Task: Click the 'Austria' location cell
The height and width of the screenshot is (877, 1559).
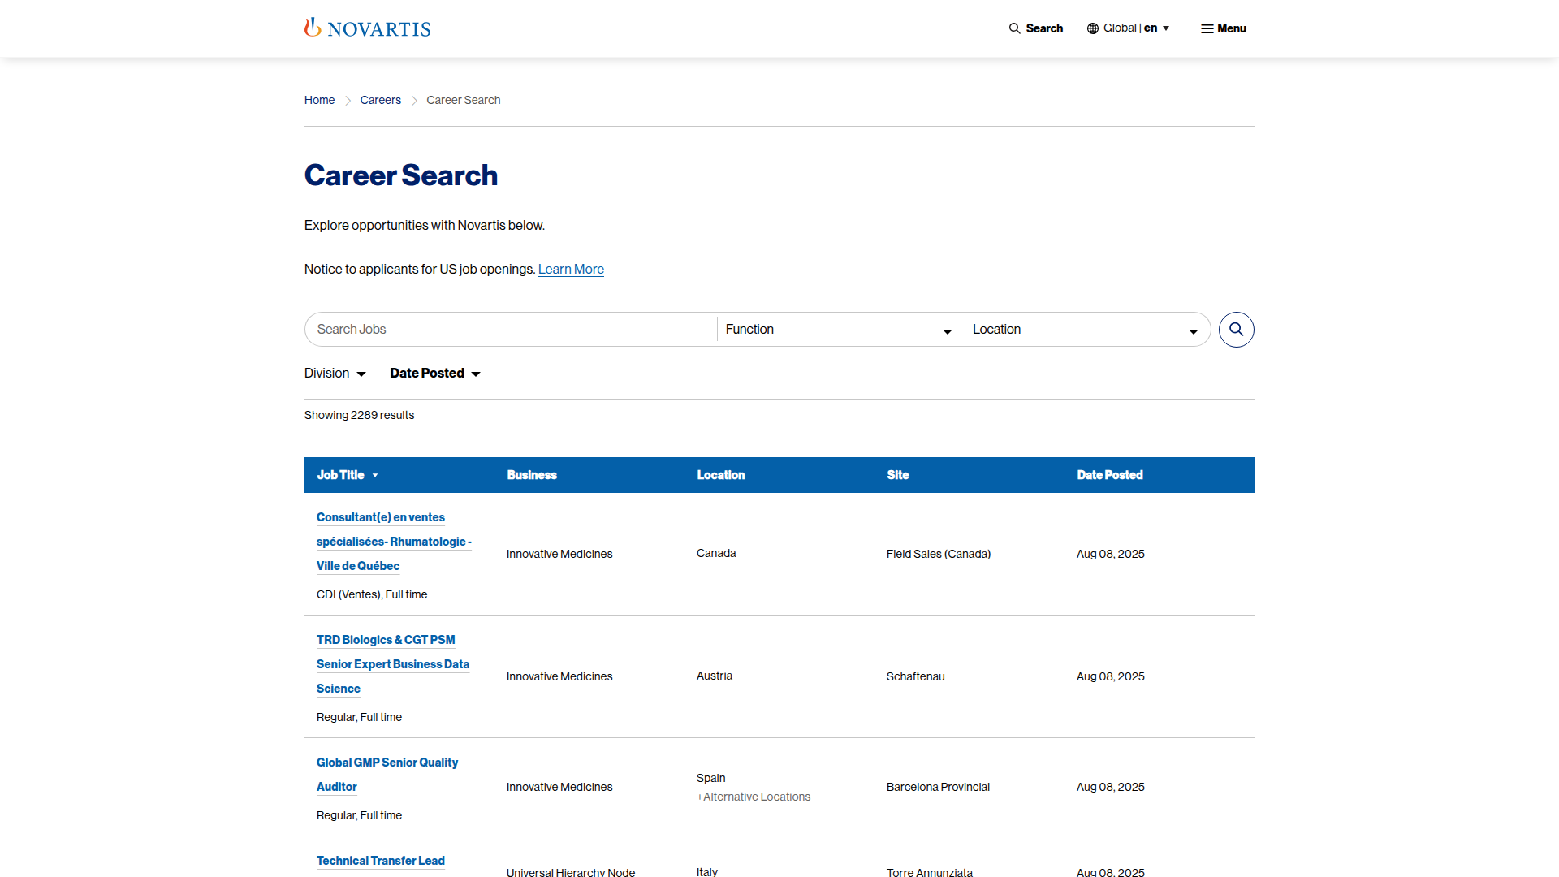Action: coord(715,676)
